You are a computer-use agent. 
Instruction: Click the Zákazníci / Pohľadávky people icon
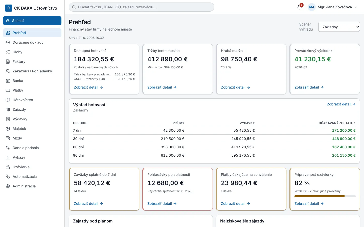8,71
